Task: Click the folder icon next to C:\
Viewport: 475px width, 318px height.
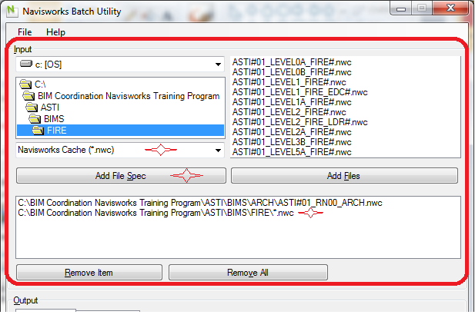Action: pyautogui.click(x=25, y=84)
